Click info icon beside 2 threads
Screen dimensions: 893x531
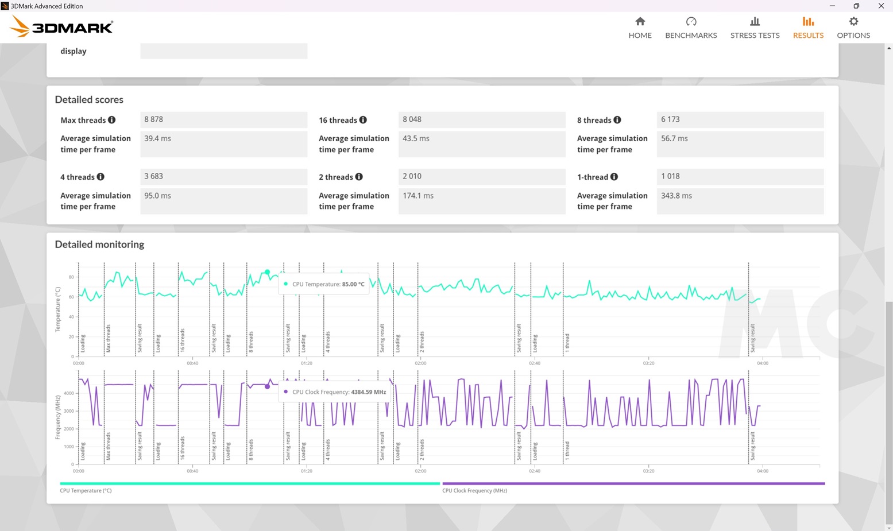click(x=359, y=177)
